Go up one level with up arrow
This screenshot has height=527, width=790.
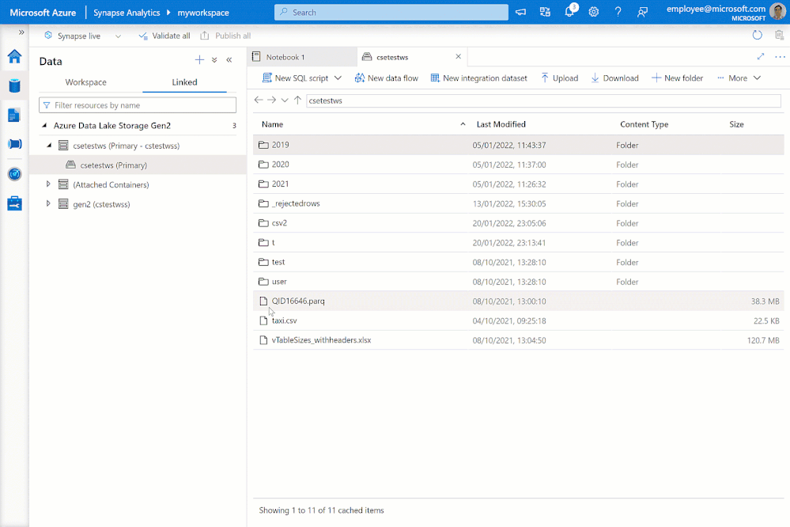(298, 100)
